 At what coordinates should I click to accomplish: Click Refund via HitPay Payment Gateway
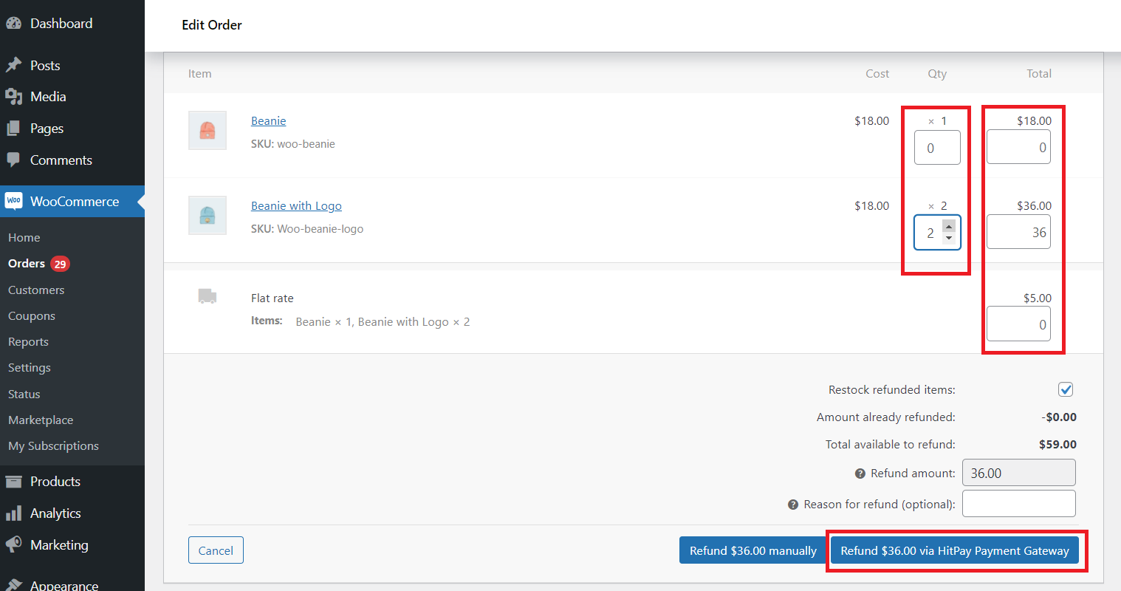[x=955, y=550]
